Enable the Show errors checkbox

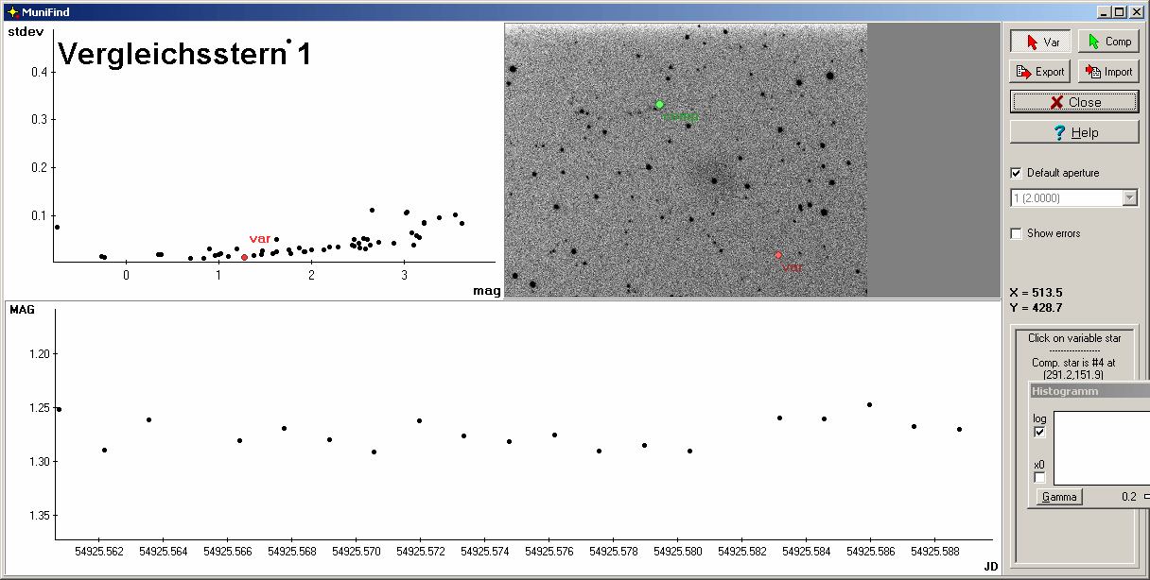(x=1017, y=233)
